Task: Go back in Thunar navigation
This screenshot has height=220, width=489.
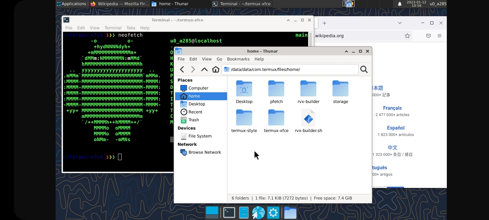Action: click(x=182, y=69)
